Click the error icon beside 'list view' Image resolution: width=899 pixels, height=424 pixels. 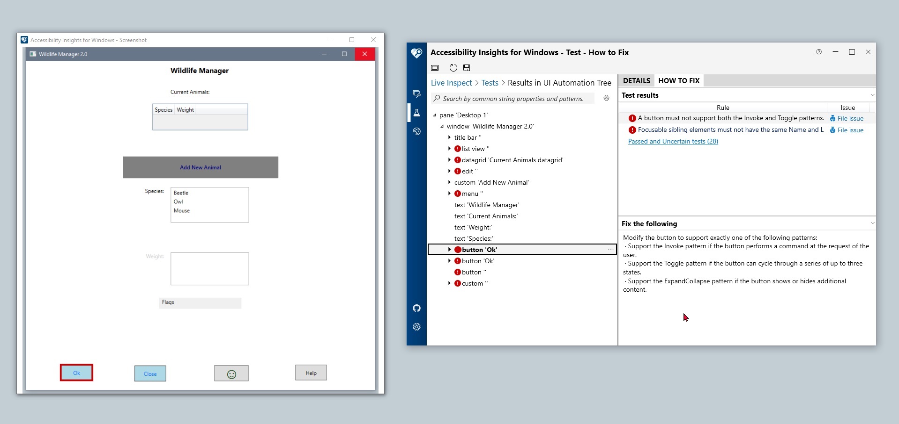click(x=458, y=149)
